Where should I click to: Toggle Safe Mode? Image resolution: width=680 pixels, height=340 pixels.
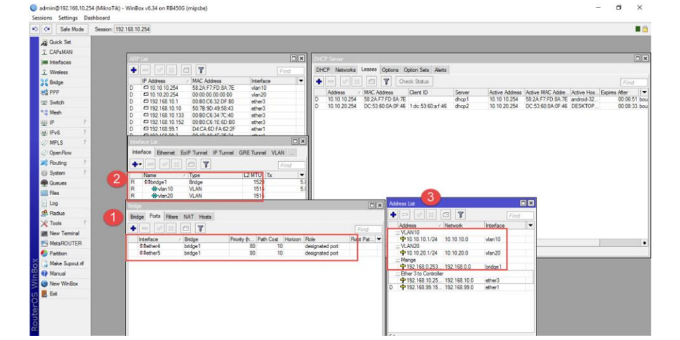pyautogui.click(x=72, y=29)
